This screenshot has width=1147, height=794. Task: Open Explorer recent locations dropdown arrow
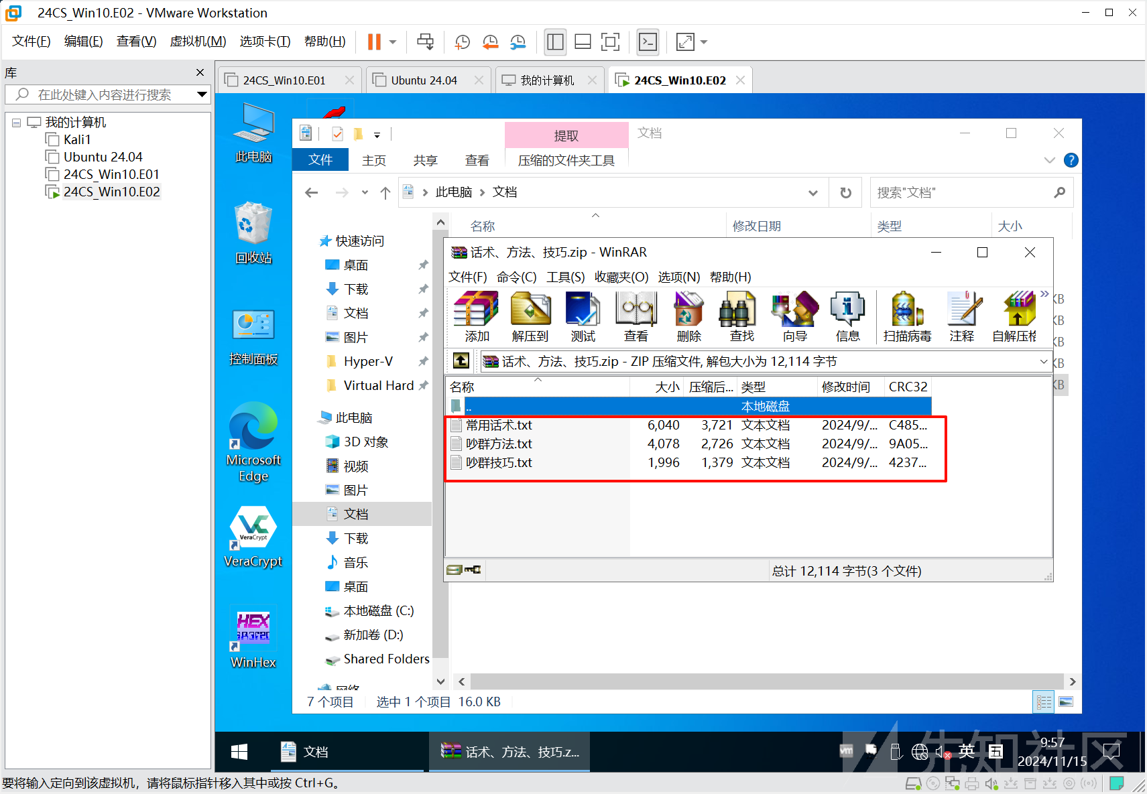365,192
